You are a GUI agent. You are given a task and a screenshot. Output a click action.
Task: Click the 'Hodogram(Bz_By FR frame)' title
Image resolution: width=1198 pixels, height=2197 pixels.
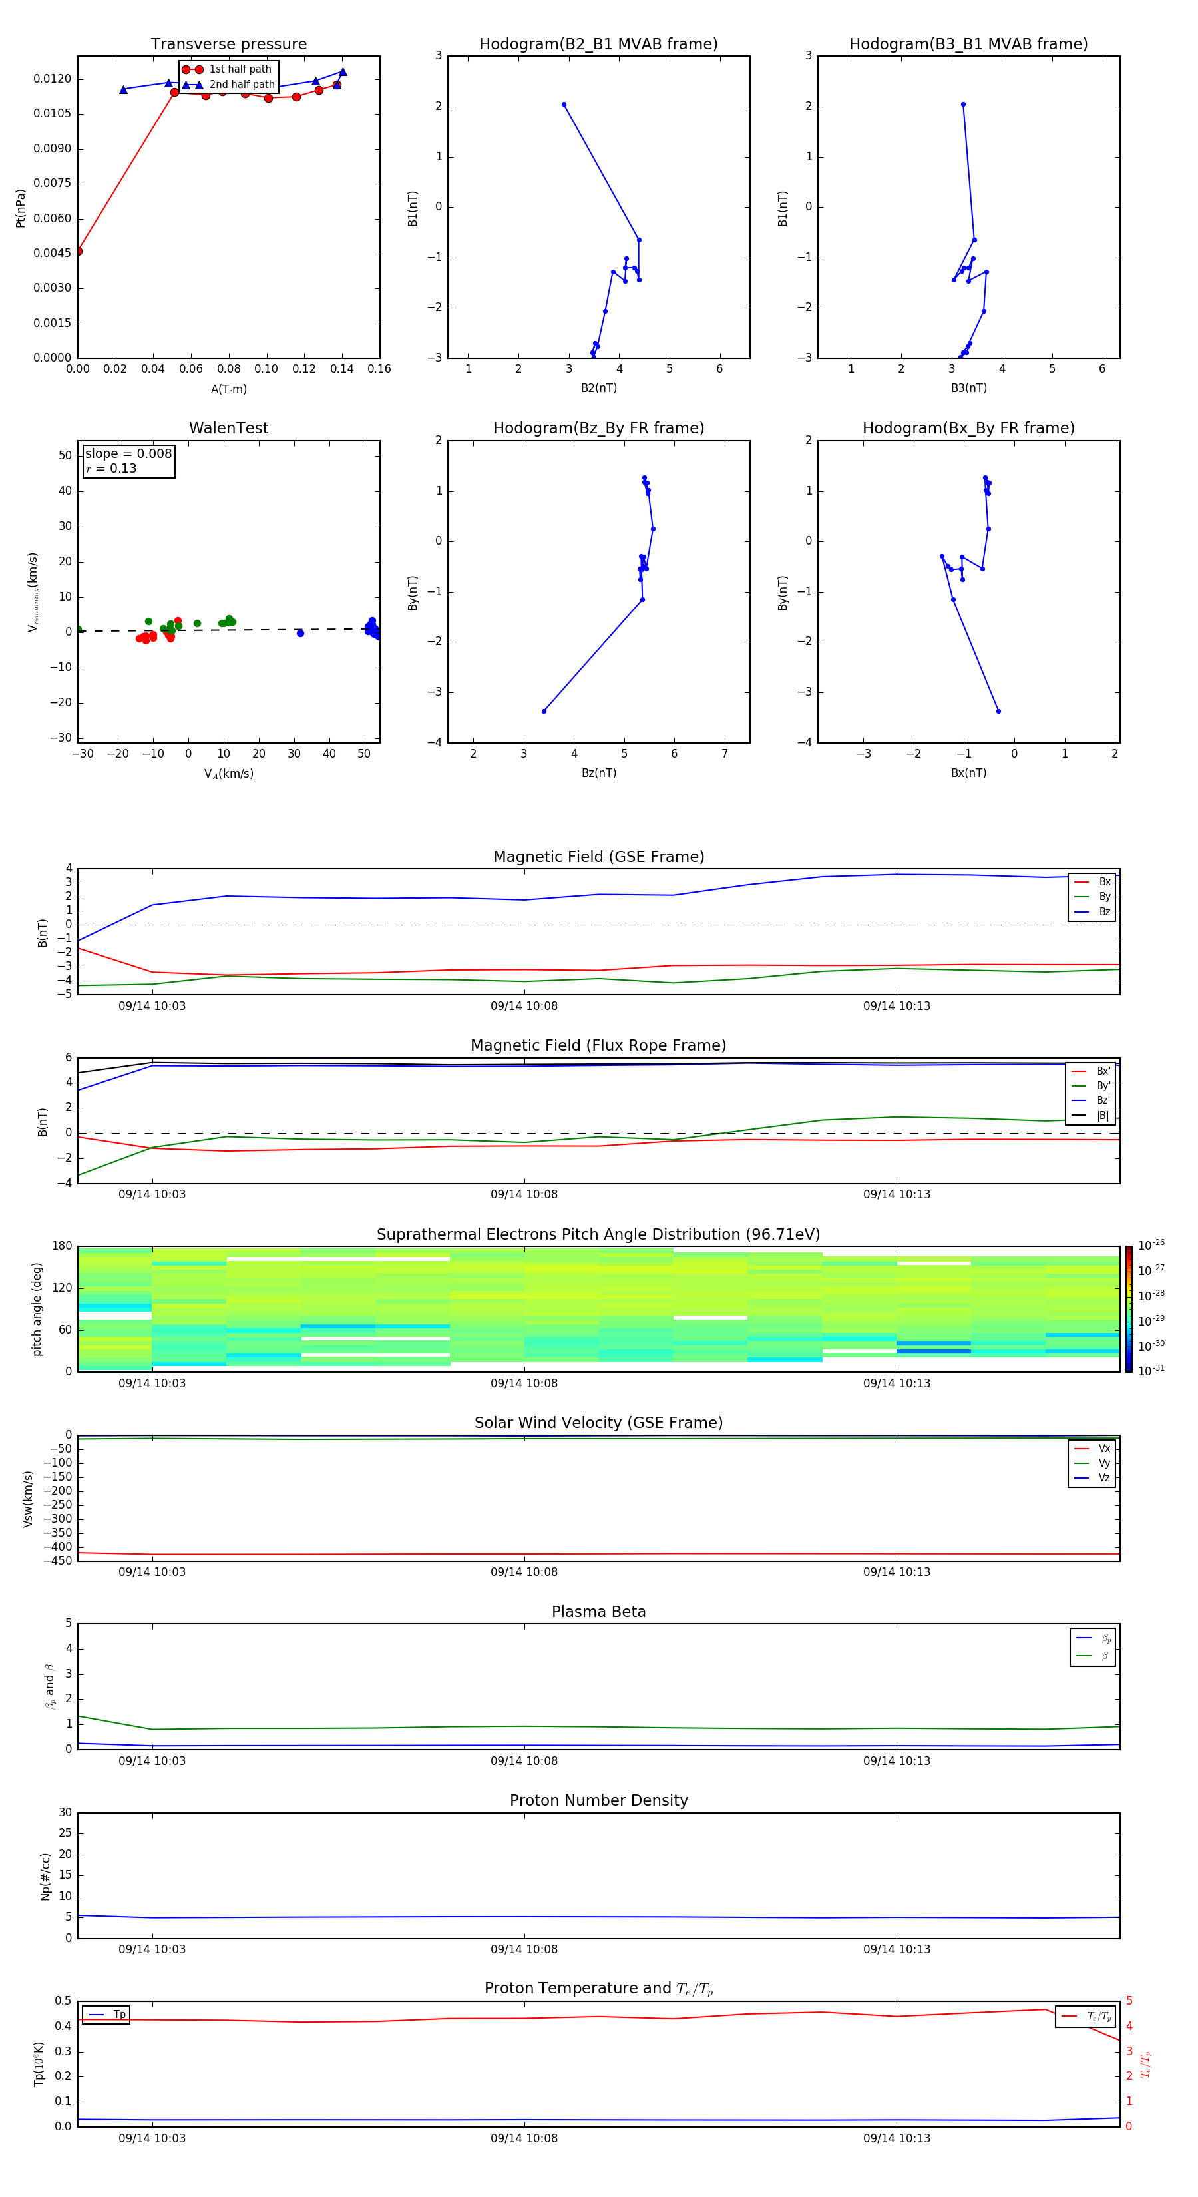tap(598, 428)
